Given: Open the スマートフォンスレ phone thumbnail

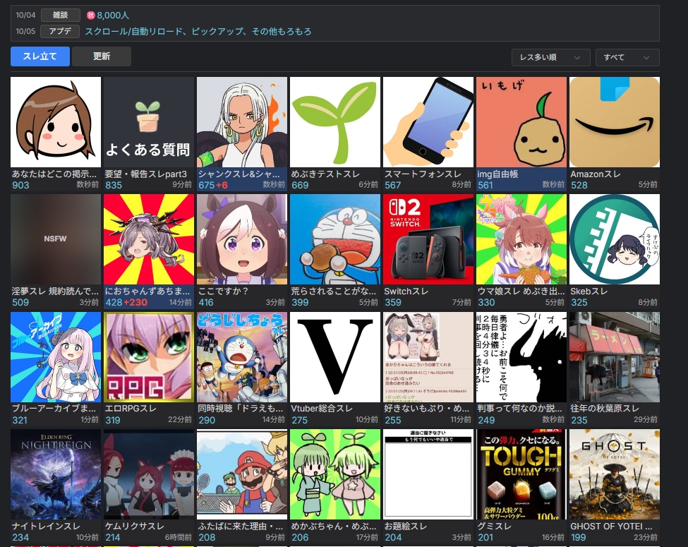Looking at the screenshot, I should [428, 121].
